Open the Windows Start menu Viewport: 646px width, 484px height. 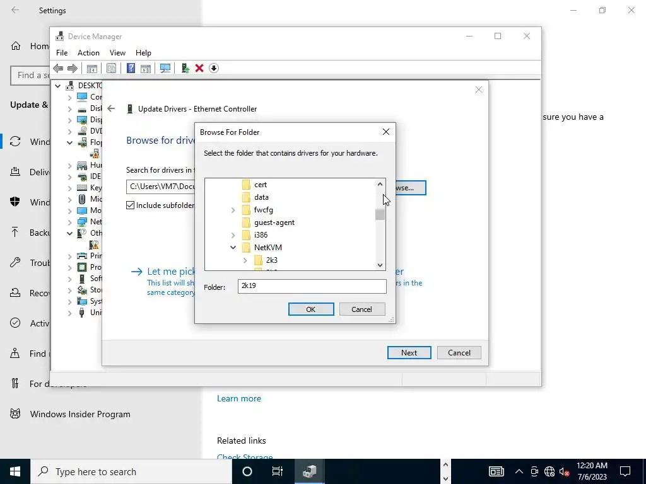coord(15,471)
